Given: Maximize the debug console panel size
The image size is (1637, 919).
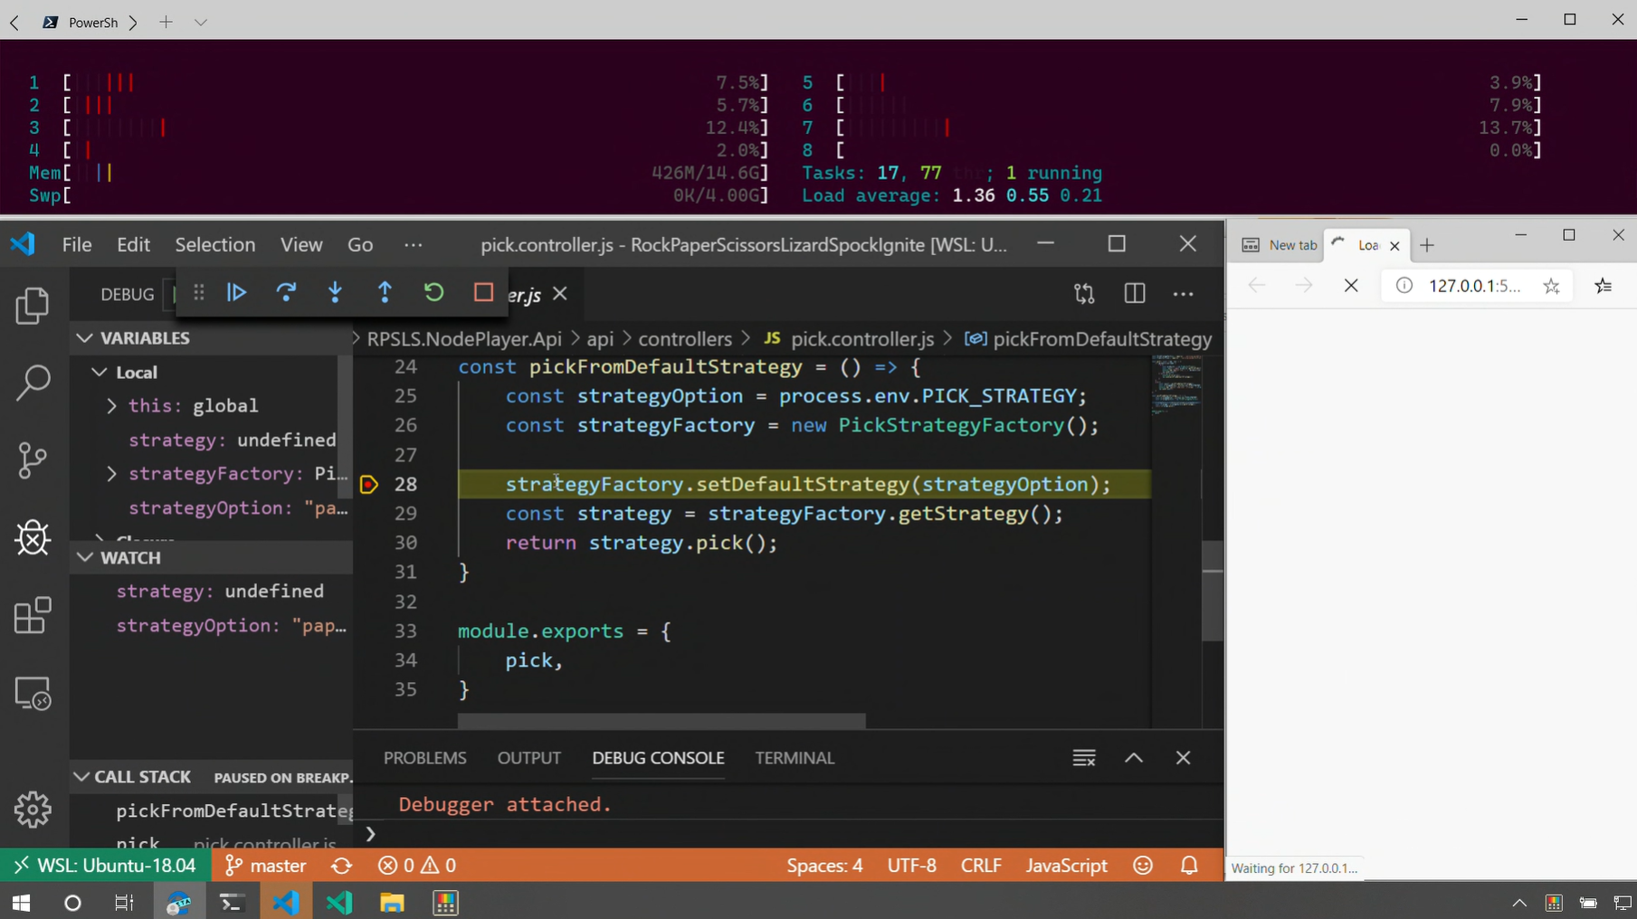Looking at the screenshot, I should coord(1134,758).
